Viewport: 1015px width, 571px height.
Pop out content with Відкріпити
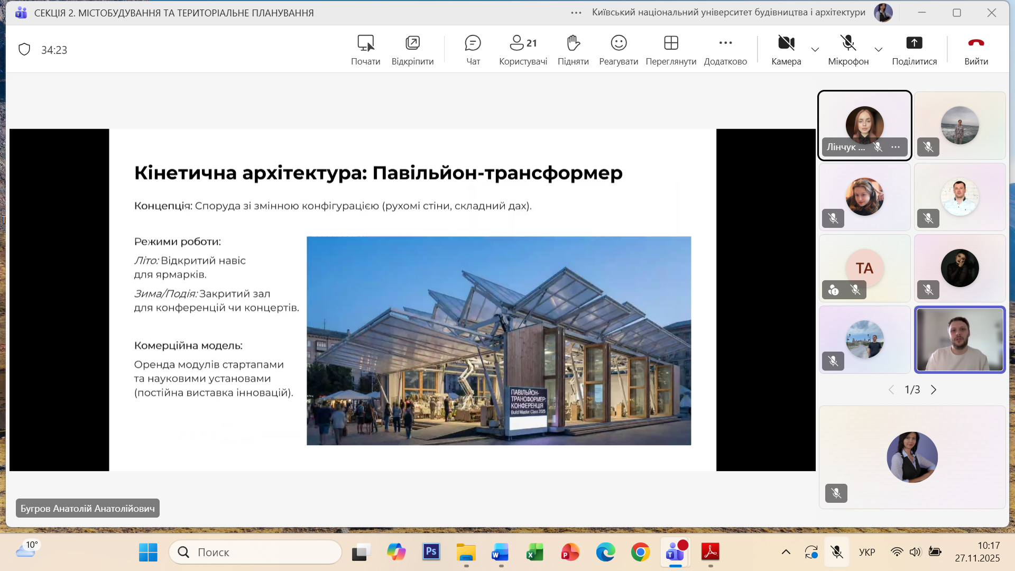coord(412,50)
